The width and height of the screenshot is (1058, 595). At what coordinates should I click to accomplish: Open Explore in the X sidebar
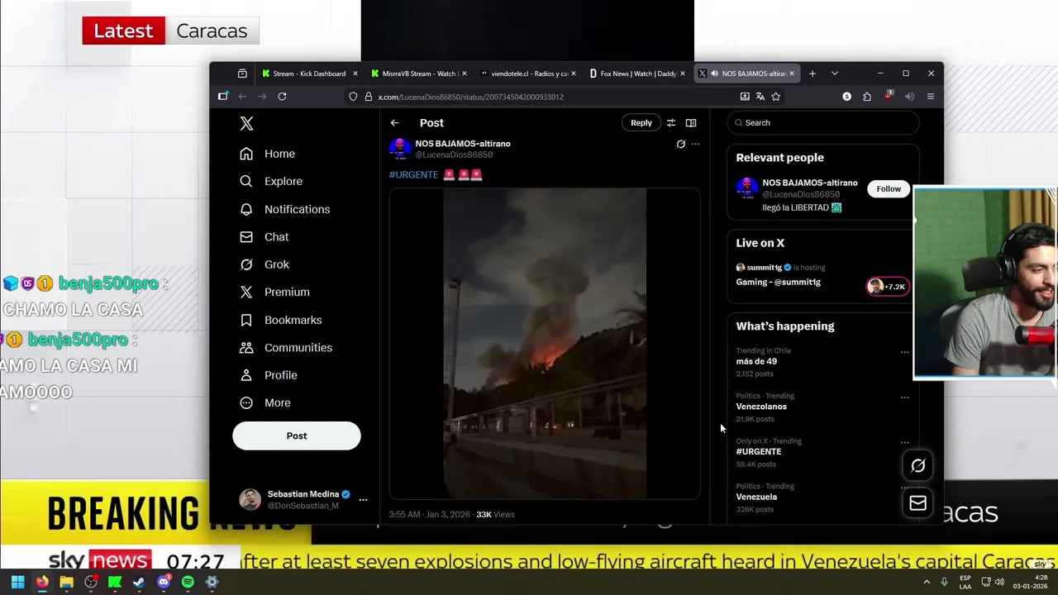(270, 181)
